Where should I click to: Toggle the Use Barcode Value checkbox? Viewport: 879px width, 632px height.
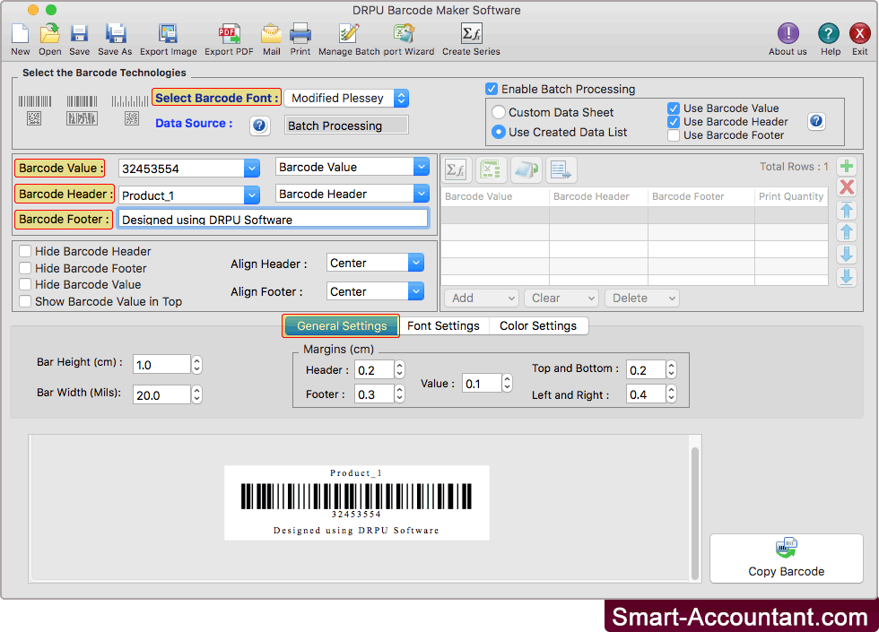tap(674, 108)
